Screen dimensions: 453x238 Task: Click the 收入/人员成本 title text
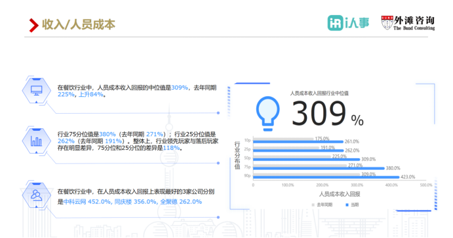pos(79,24)
